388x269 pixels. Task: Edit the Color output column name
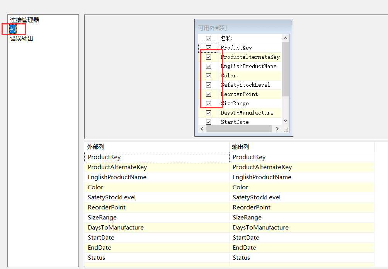coord(302,187)
